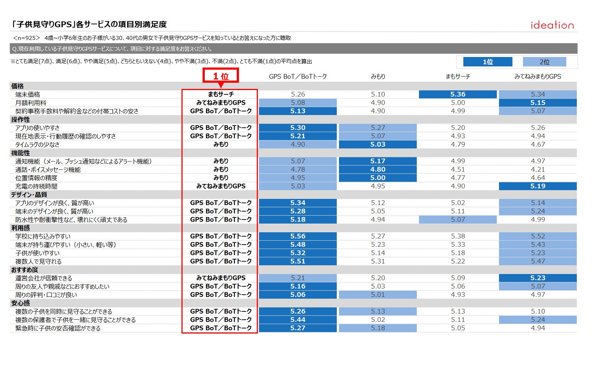Image resolution: width=595 pixels, height=368 pixels.
Task: Click the "端末が持ち運びやすい（小さい、軽い等）" row label
Action: [66, 245]
